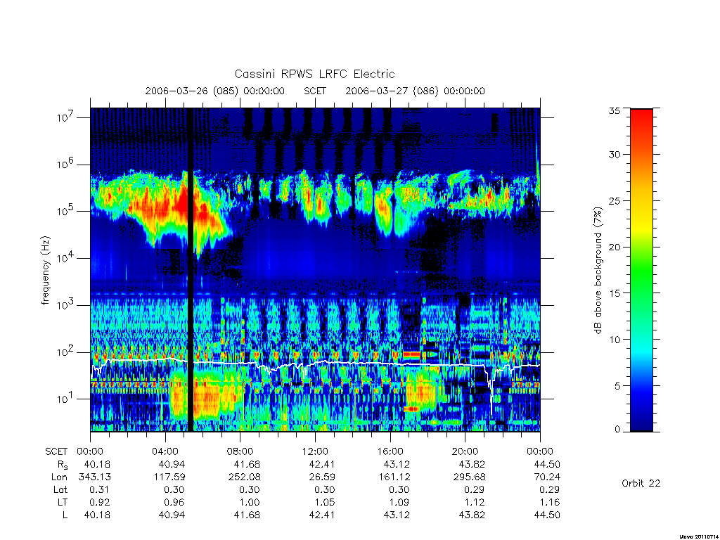Click the 'SCET' label between the dates

314,91
